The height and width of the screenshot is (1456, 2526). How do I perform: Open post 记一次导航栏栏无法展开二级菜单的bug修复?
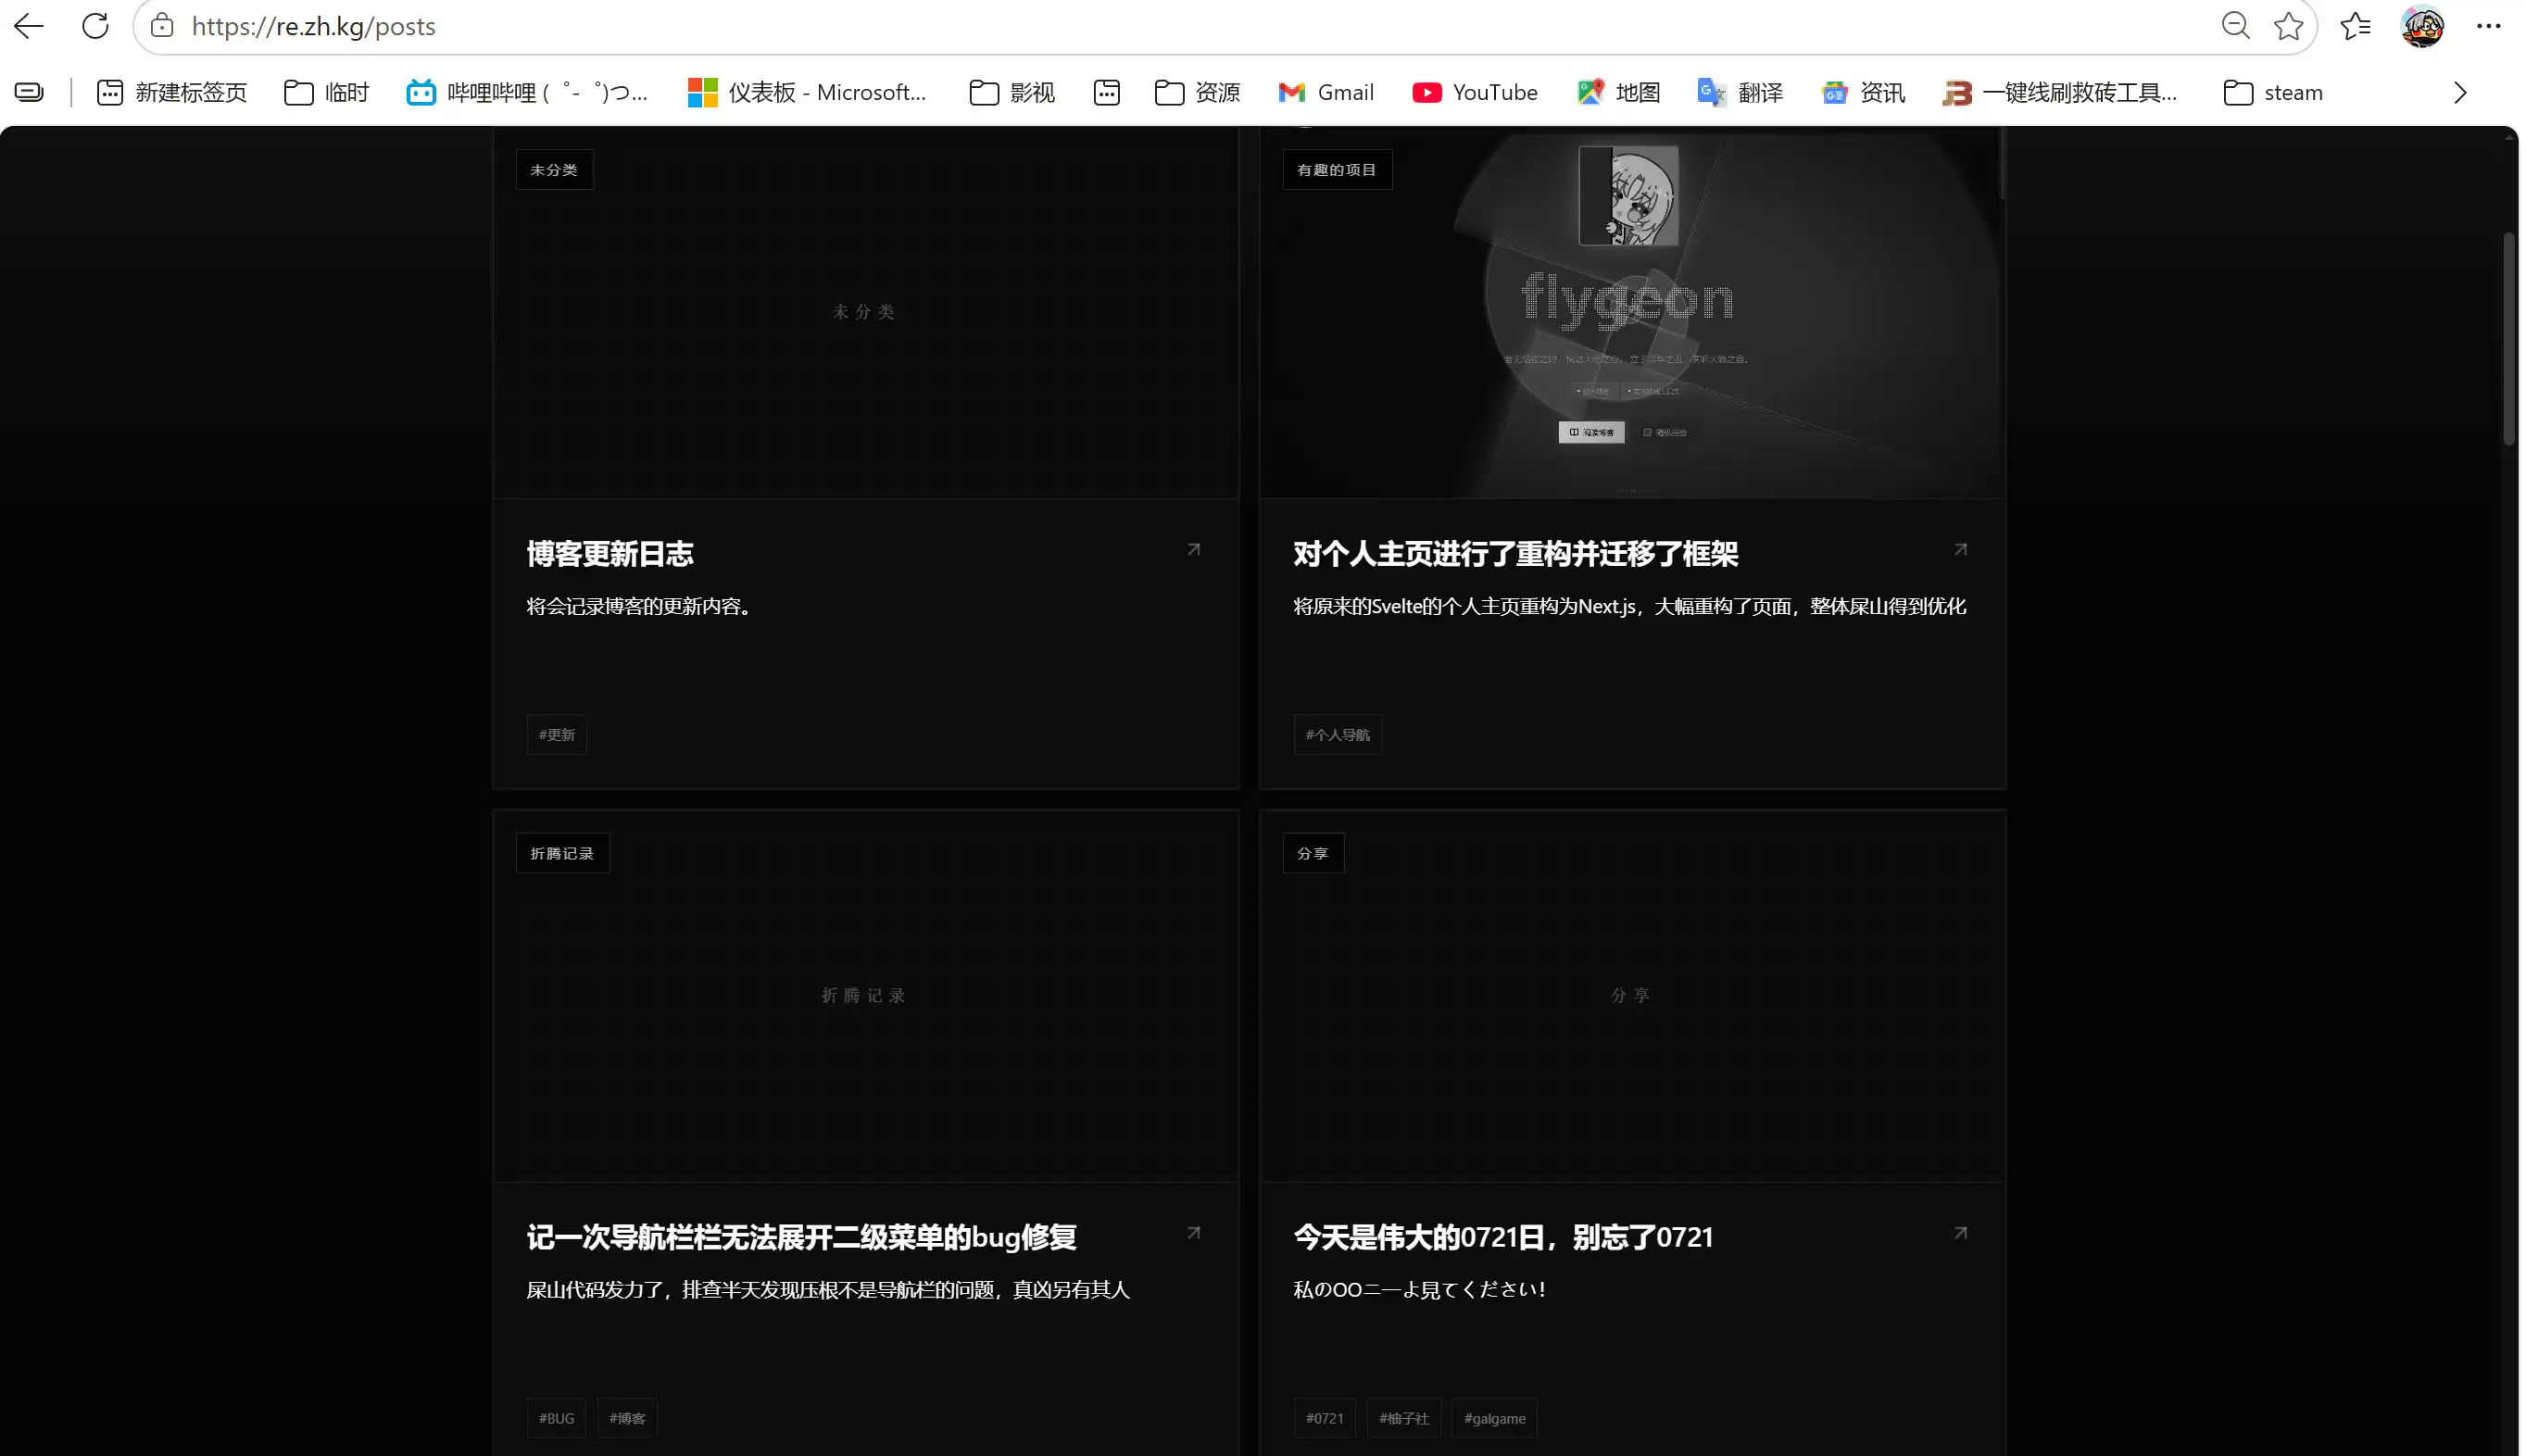click(x=801, y=1237)
